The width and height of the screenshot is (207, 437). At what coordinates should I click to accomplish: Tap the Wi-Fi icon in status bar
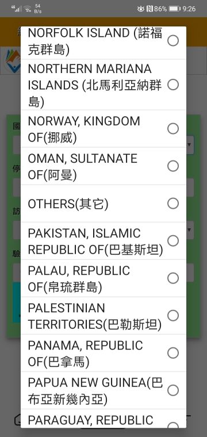[x=27, y=9]
